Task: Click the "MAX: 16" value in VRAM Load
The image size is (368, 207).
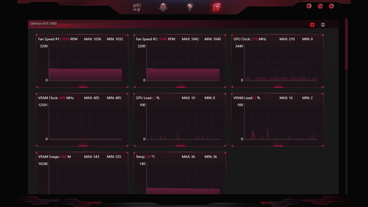Action: pos(286,98)
